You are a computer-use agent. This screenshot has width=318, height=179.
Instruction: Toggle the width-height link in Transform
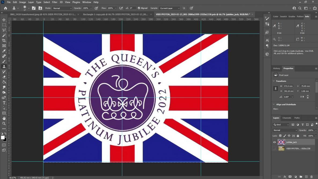pyautogui.click(x=275, y=89)
